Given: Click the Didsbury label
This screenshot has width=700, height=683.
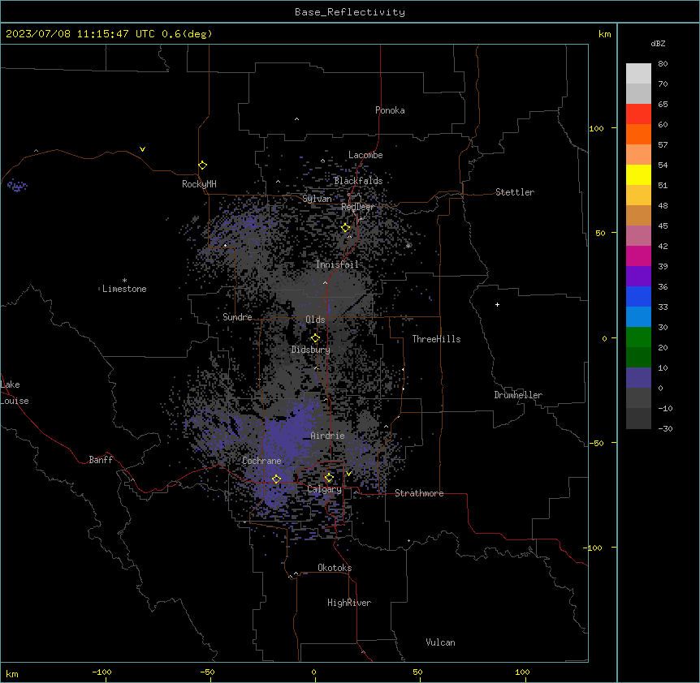Looking at the screenshot, I should pos(311,350).
